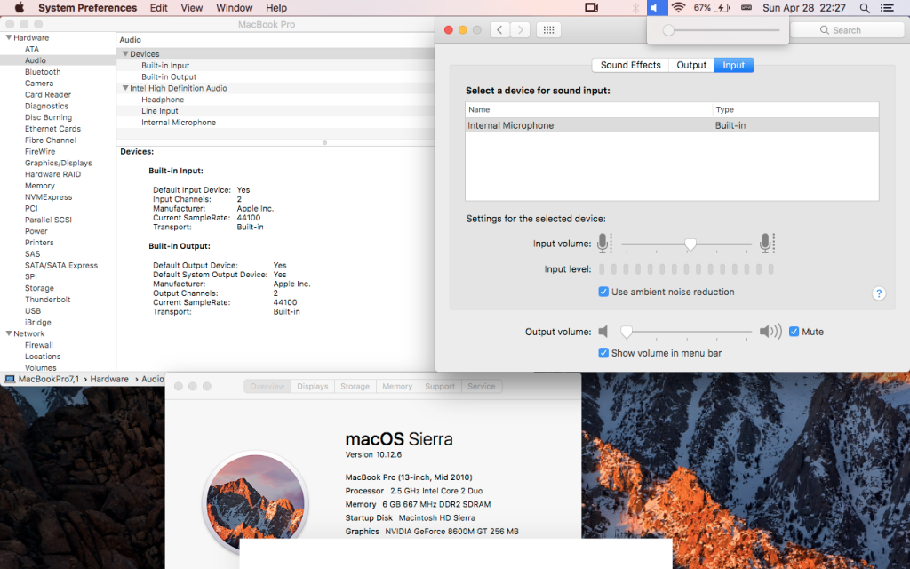Click the battery status icon showing 67%
This screenshot has height=569, width=910.
click(x=711, y=8)
